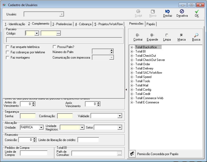
Task: Select the Permissões tab
Action: [136, 24]
